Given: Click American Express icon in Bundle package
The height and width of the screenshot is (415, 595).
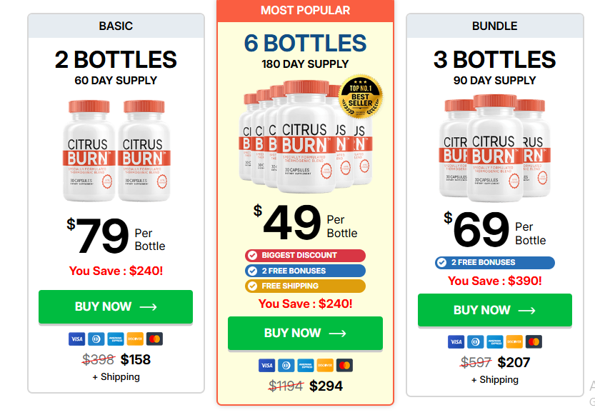Looking at the screenshot, I should tap(494, 341).
